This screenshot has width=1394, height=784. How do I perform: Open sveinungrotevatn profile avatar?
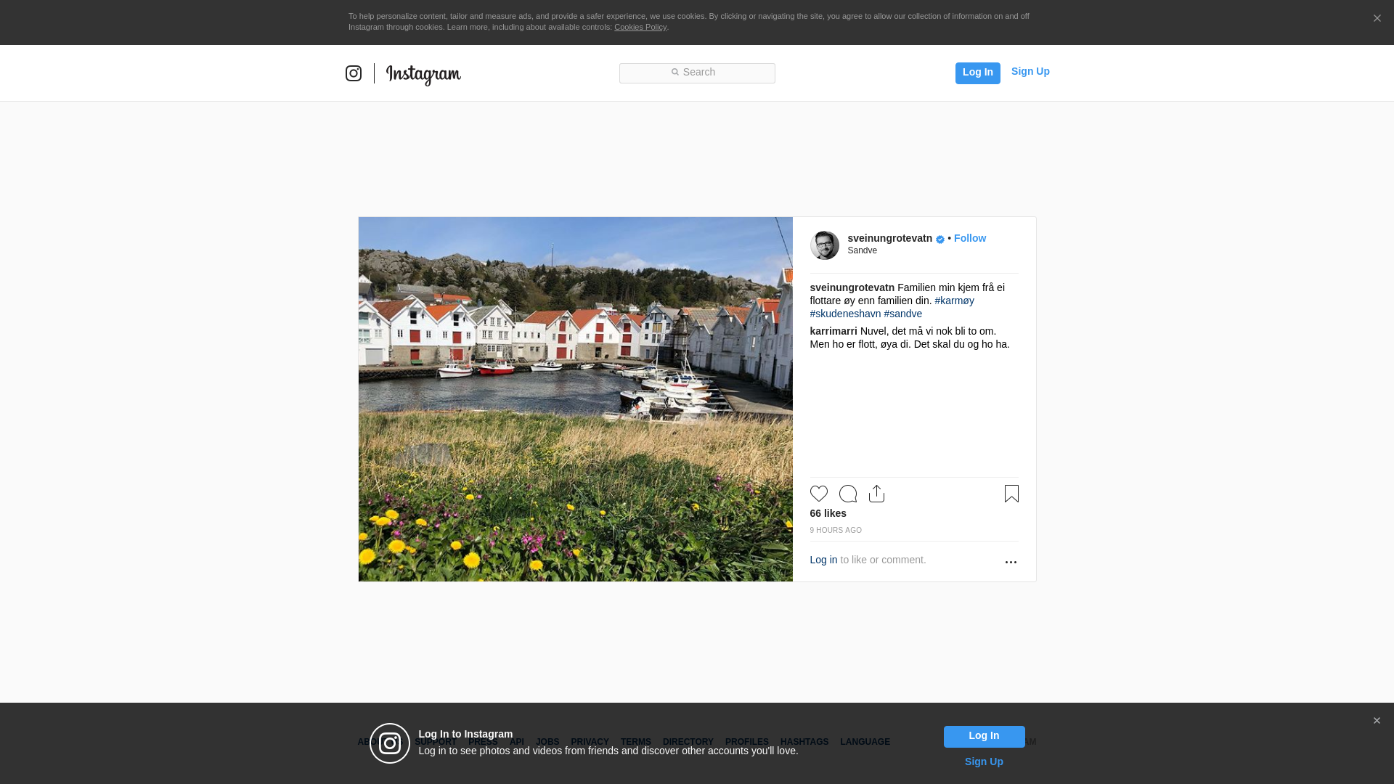(x=825, y=245)
